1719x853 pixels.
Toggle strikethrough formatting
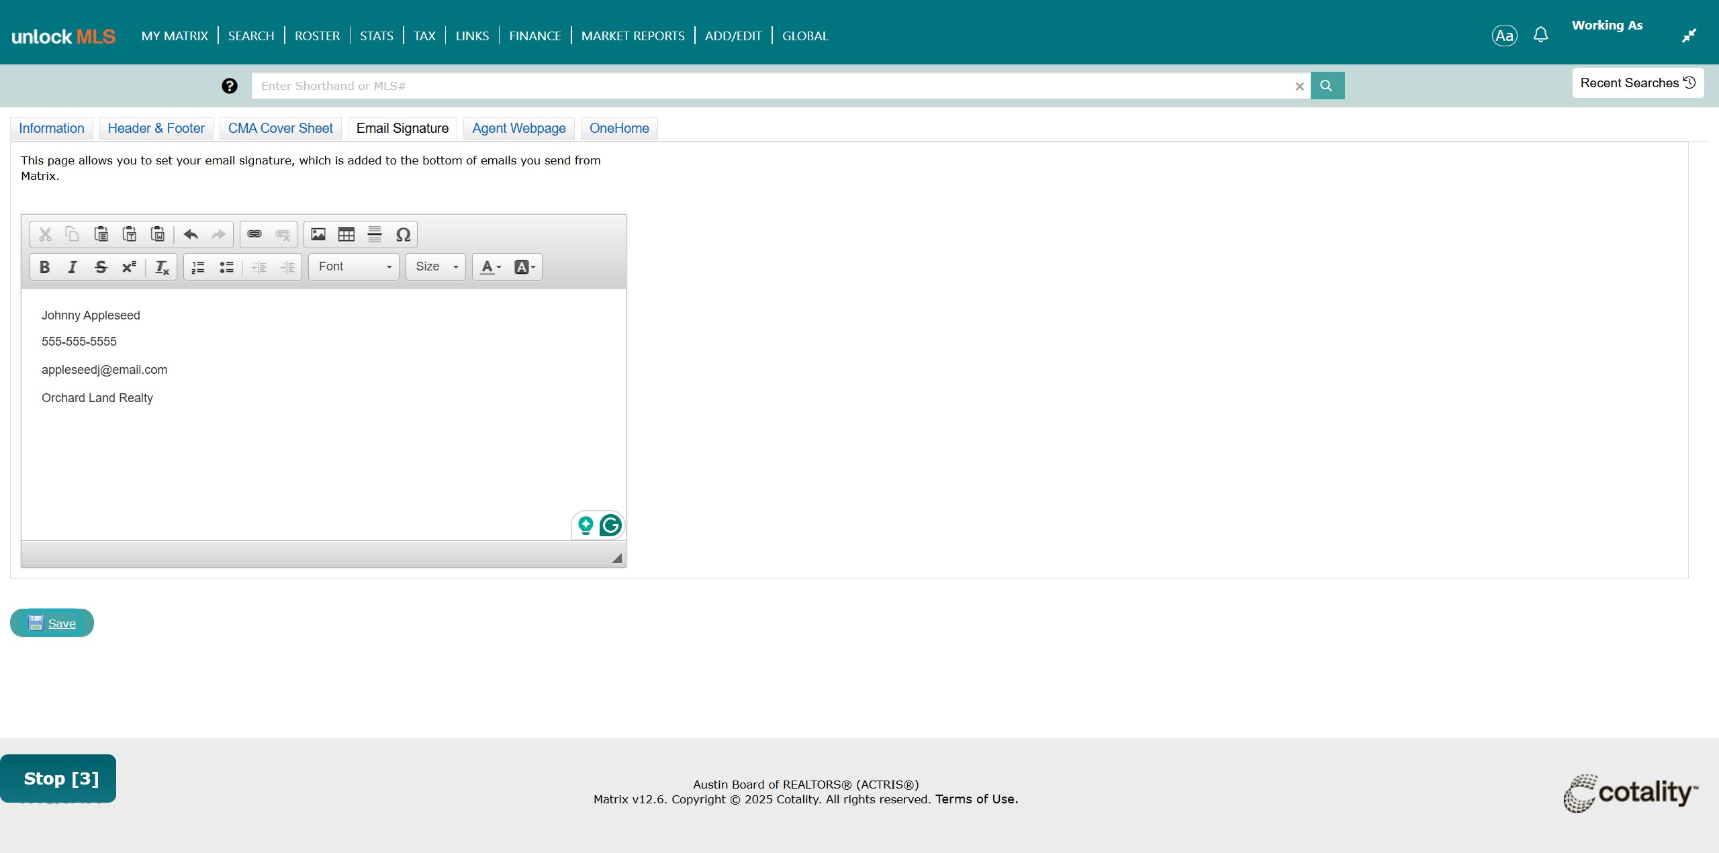101,267
